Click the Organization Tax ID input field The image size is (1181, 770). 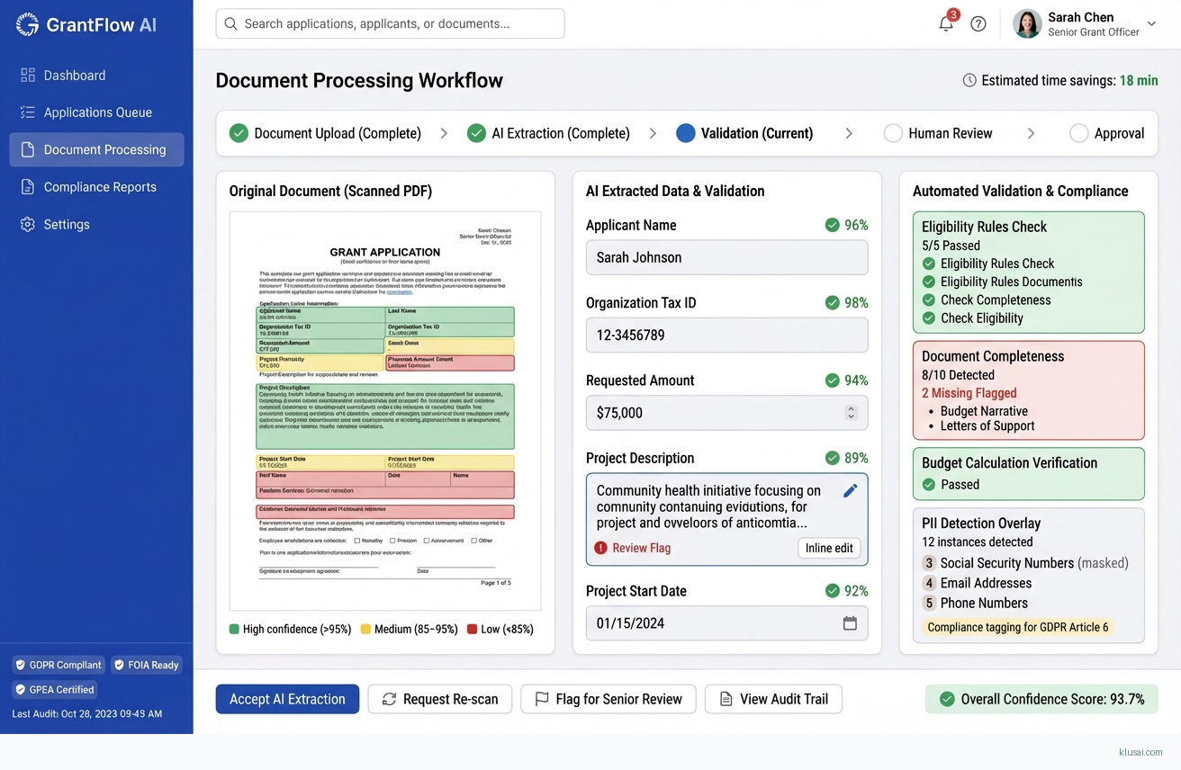(726, 336)
